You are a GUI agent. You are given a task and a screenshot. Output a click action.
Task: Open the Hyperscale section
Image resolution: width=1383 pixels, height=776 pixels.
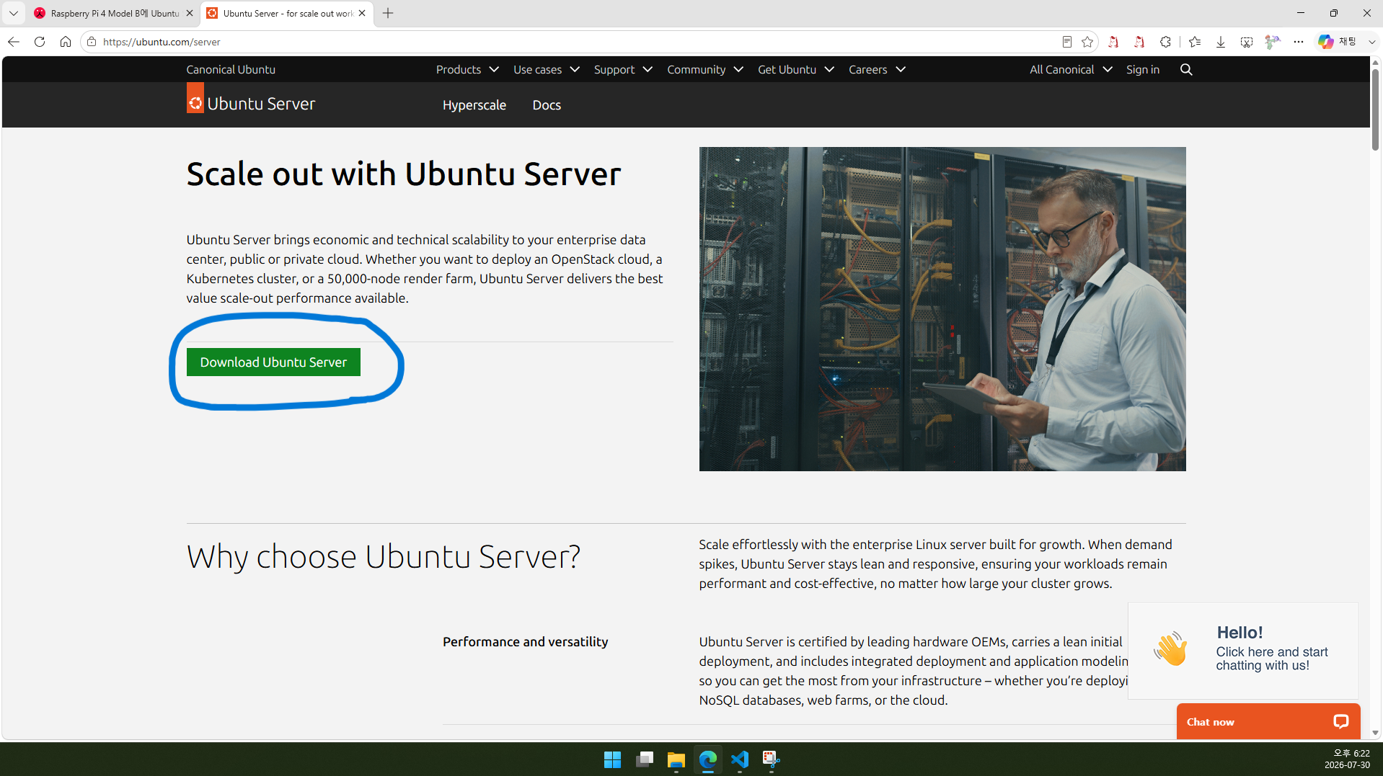[474, 105]
